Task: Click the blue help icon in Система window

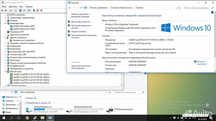Action: 212,12
